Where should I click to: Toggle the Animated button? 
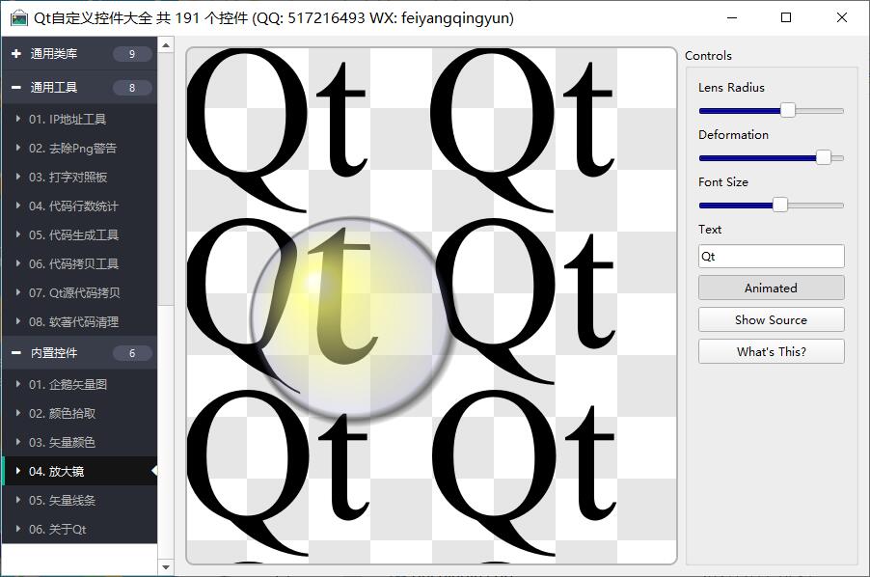tap(771, 288)
